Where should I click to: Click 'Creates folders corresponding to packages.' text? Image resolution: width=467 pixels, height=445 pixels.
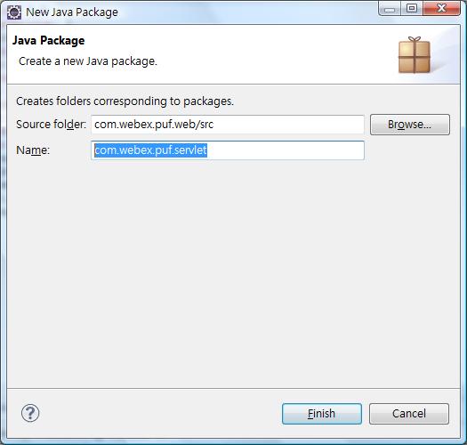(x=125, y=101)
